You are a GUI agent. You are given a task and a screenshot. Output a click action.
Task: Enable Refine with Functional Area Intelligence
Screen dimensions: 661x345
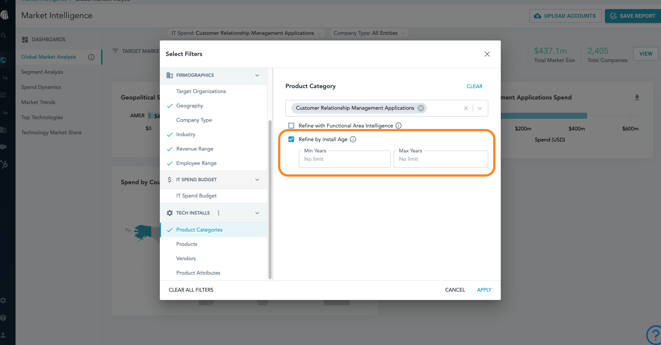pyautogui.click(x=291, y=126)
